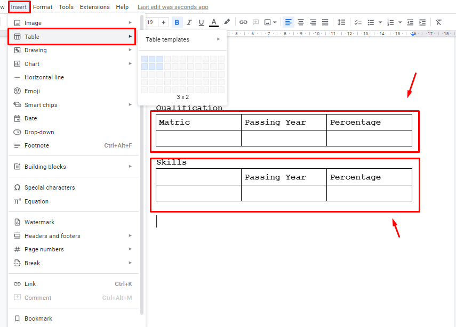Set right text alignment

(x=313, y=22)
